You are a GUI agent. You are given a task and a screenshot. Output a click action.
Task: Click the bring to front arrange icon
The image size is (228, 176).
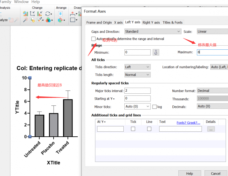pyautogui.click(x=60, y=14)
